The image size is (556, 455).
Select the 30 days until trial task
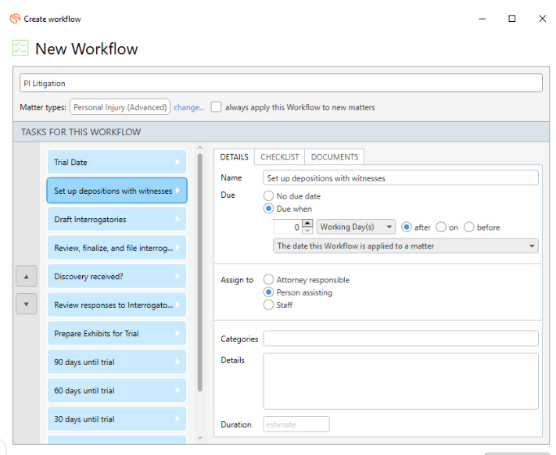click(117, 419)
